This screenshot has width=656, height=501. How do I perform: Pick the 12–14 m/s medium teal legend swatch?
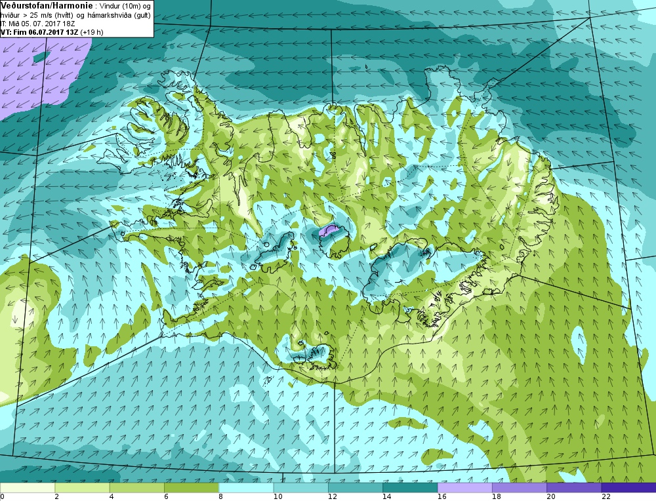pyautogui.click(x=356, y=488)
